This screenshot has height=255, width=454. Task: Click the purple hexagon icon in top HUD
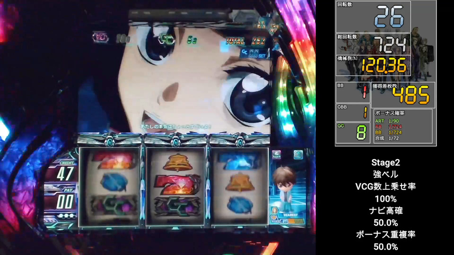[x=100, y=37]
